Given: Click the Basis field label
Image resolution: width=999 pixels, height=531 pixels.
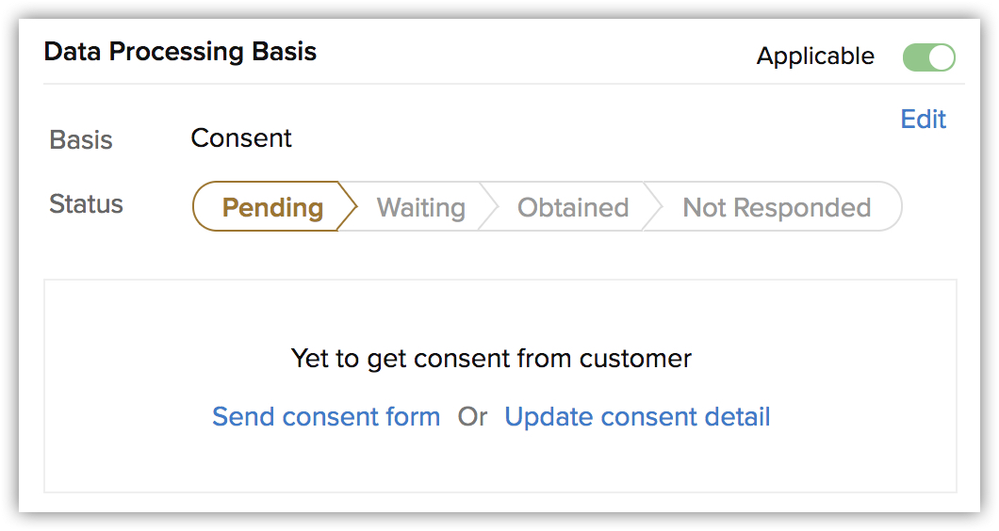Looking at the screenshot, I should coord(81,139).
